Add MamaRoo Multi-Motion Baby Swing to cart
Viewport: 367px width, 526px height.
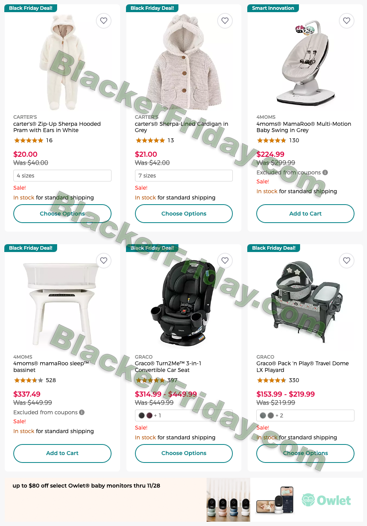305,214
